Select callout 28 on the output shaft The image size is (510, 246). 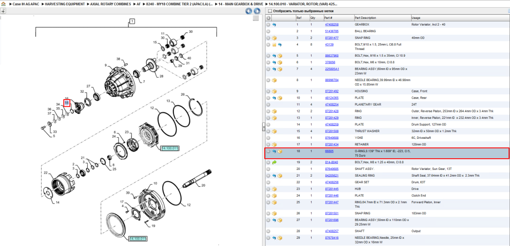point(161,76)
